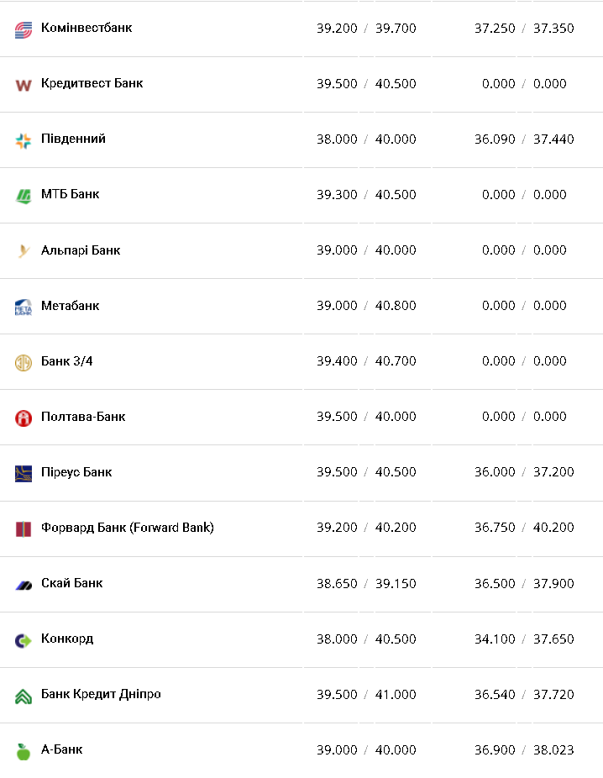Click the МТБ Банк green logo icon
Image resolution: width=603 pixels, height=778 pixels.
click(24, 196)
